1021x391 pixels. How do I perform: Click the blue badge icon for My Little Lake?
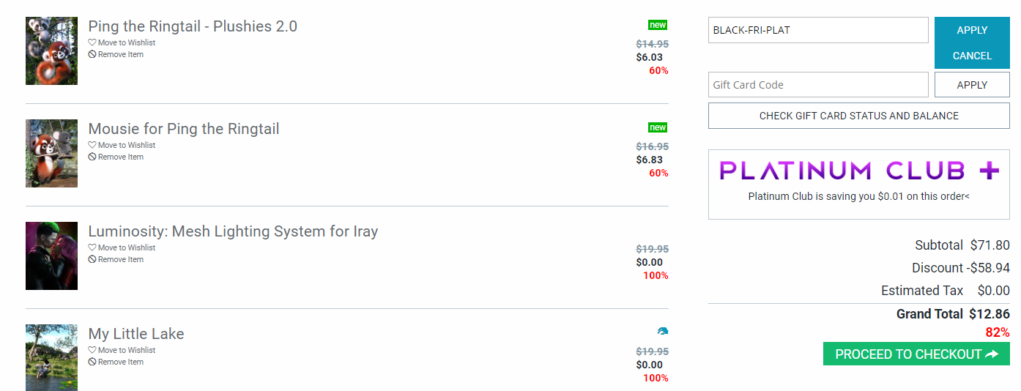(x=662, y=331)
